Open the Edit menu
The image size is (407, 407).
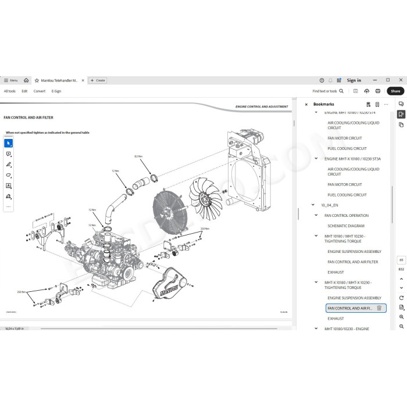pos(24,91)
